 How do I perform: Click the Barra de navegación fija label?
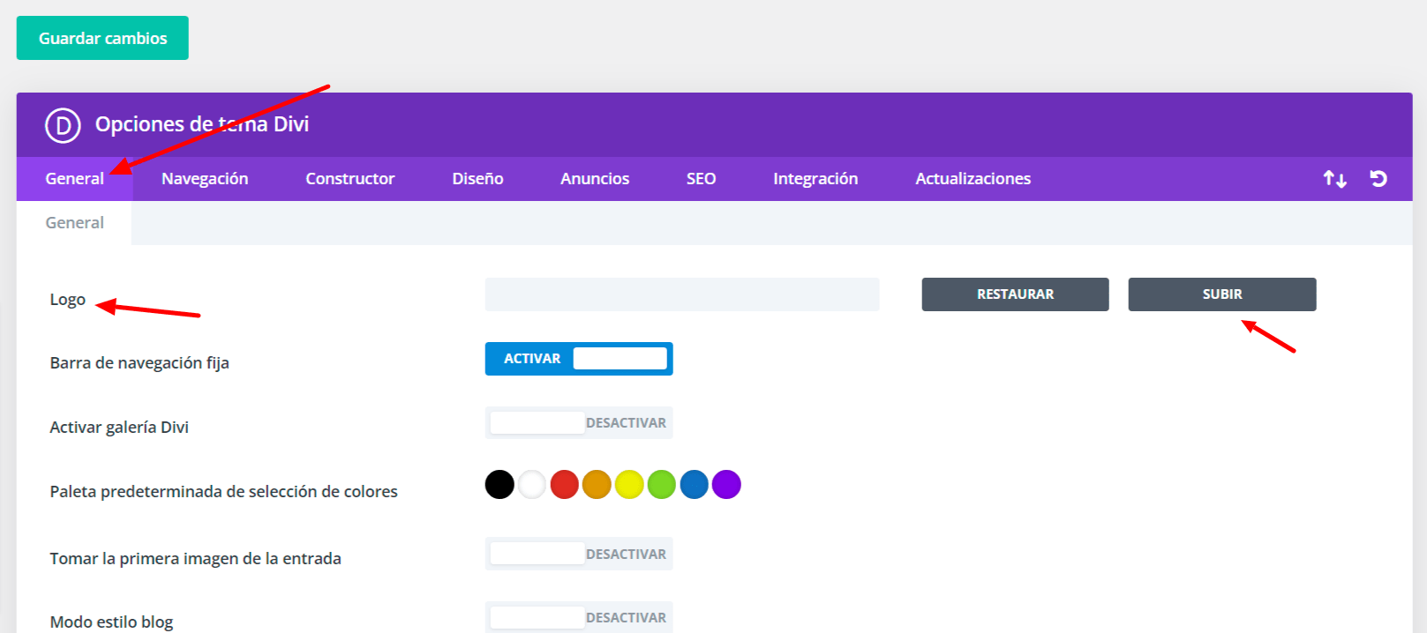tap(139, 363)
